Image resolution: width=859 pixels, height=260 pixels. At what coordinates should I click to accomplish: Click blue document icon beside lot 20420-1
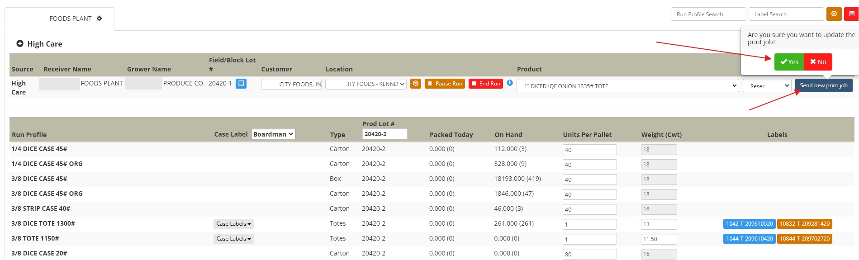coord(241,84)
